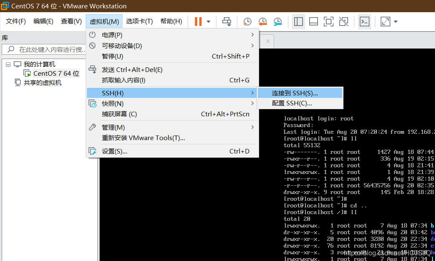
Task: Select 配置 SSH(C)... in the submenu
Action: point(300,103)
